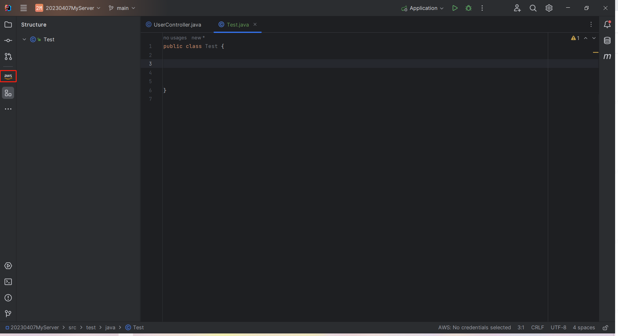Screen dimensions: 618x336
Task: Open the Pull Requests tool window
Action: click(x=8, y=57)
